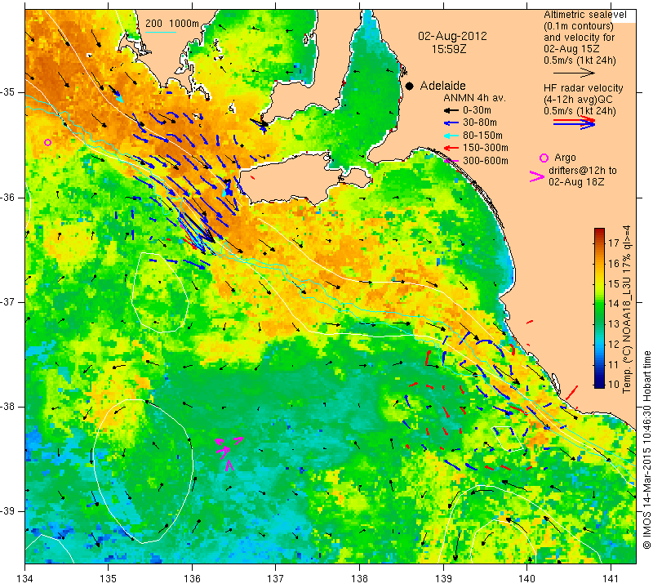Screen dimensions: 653x588
Task: Click the Altimetric sealevel heading
Action: click(x=584, y=15)
